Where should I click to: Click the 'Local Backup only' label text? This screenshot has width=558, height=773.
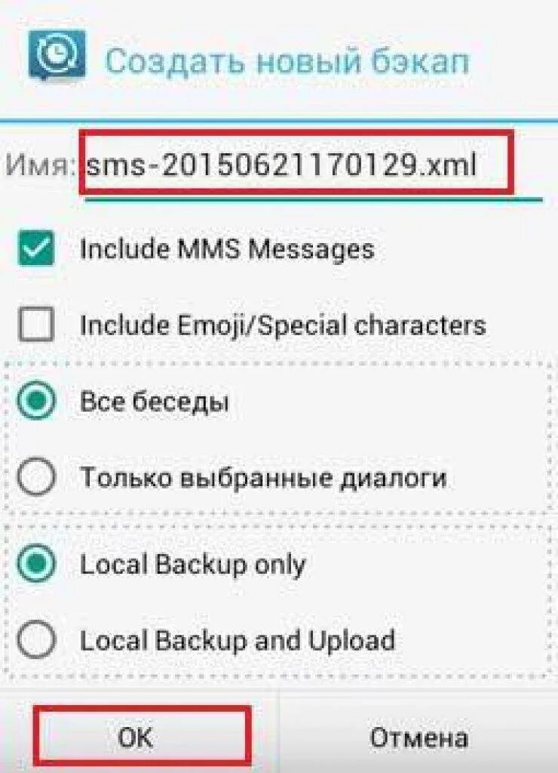click(x=192, y=565)
